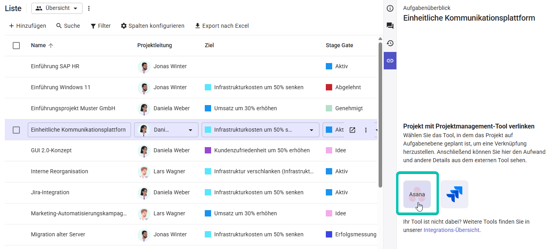The height and width of the screenshot is (249, 554).
Task: Select the Asana integration icon
Action: 417,194
